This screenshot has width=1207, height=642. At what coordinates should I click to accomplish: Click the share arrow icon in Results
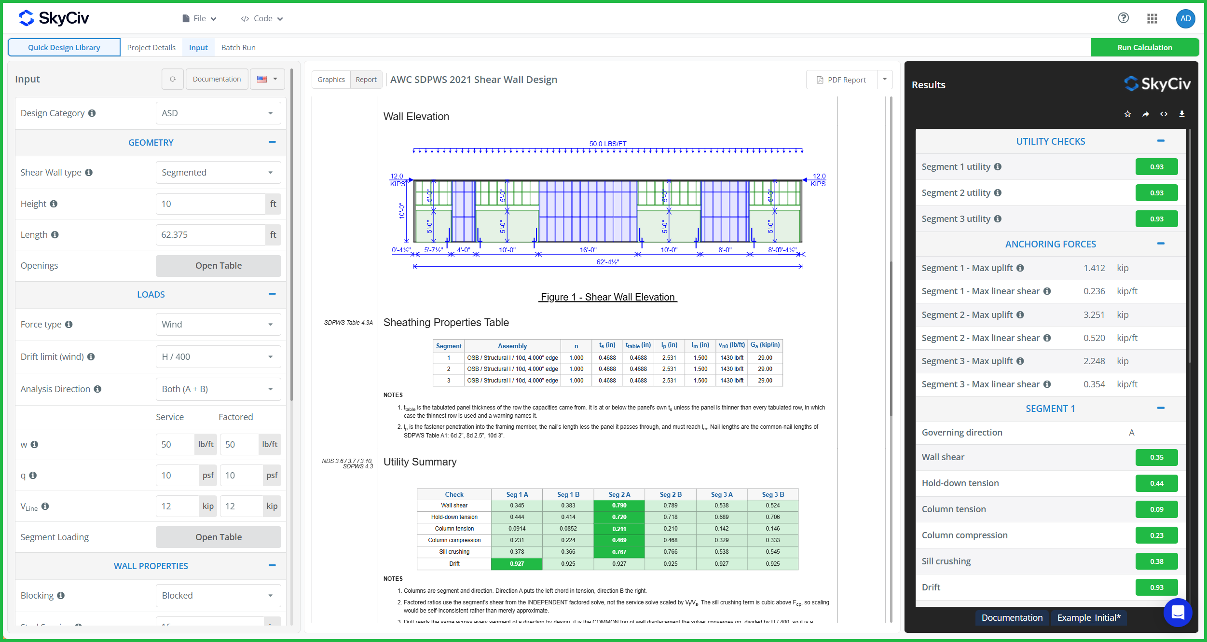tap(1146, 114)
